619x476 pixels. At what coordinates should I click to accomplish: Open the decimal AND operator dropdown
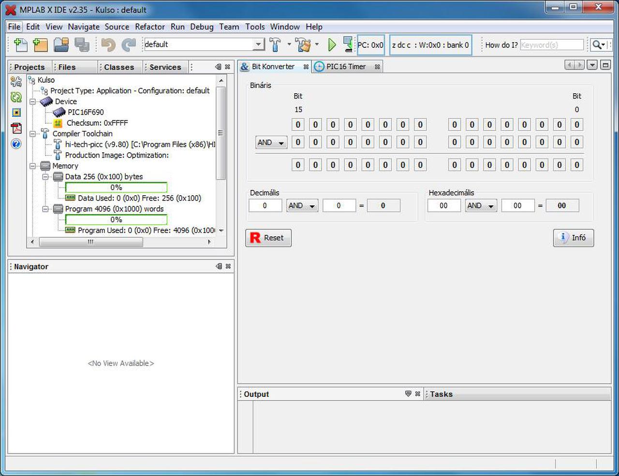coord(302,206)
